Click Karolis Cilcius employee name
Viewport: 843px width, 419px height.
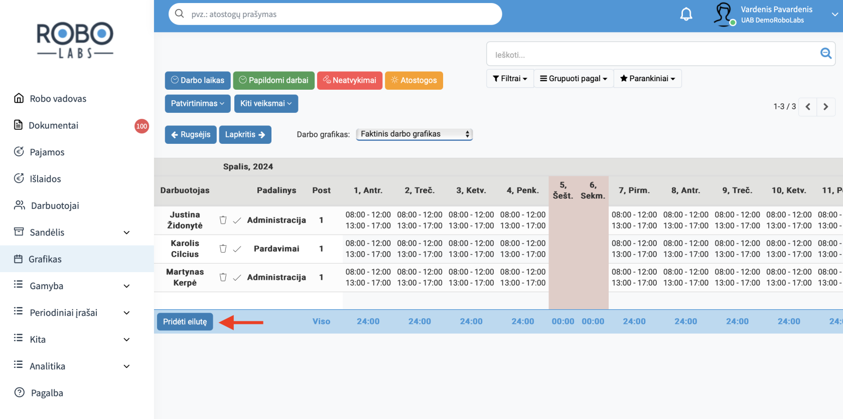coord(185,249)
